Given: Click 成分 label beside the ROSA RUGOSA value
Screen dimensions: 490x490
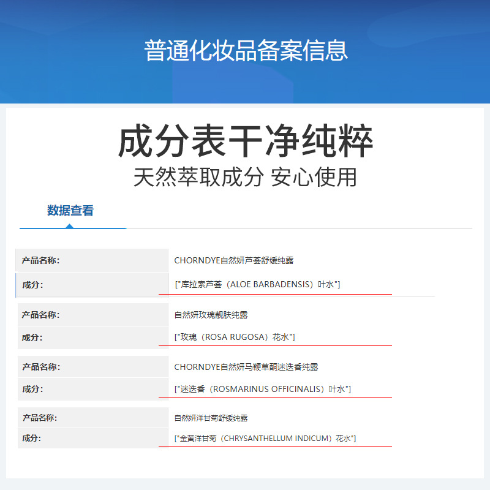Looking at the screenshot, I should click(32, 337).
